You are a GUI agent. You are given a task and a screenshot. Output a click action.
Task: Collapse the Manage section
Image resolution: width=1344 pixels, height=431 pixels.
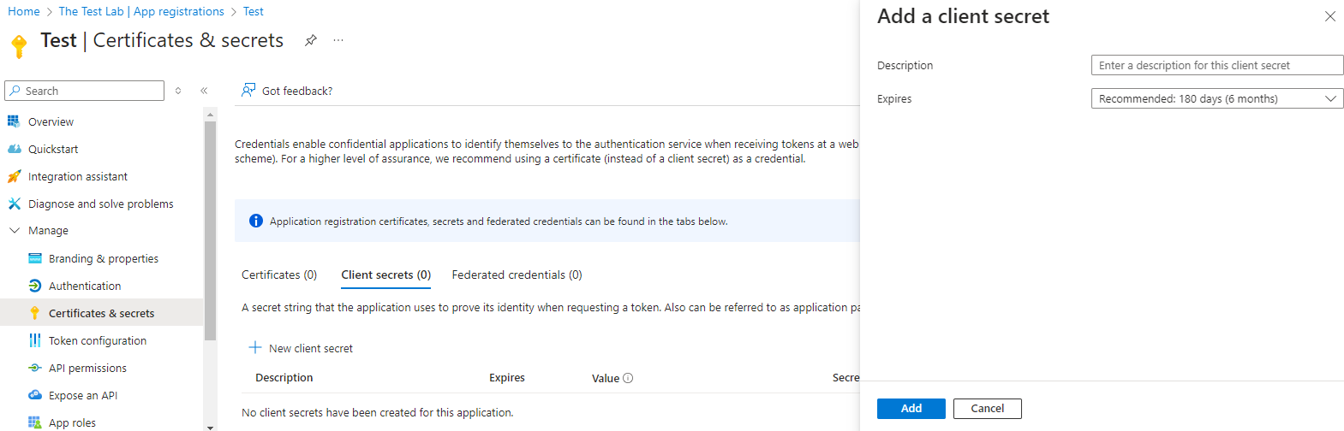15,231
